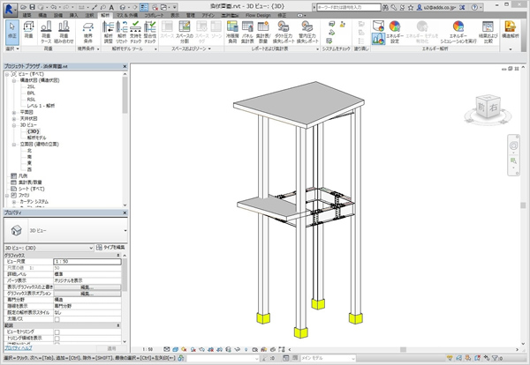530x365 pixels.
Task: Switch to the 挿入 (Insert) ribbon tab
Action: point(73,16)
